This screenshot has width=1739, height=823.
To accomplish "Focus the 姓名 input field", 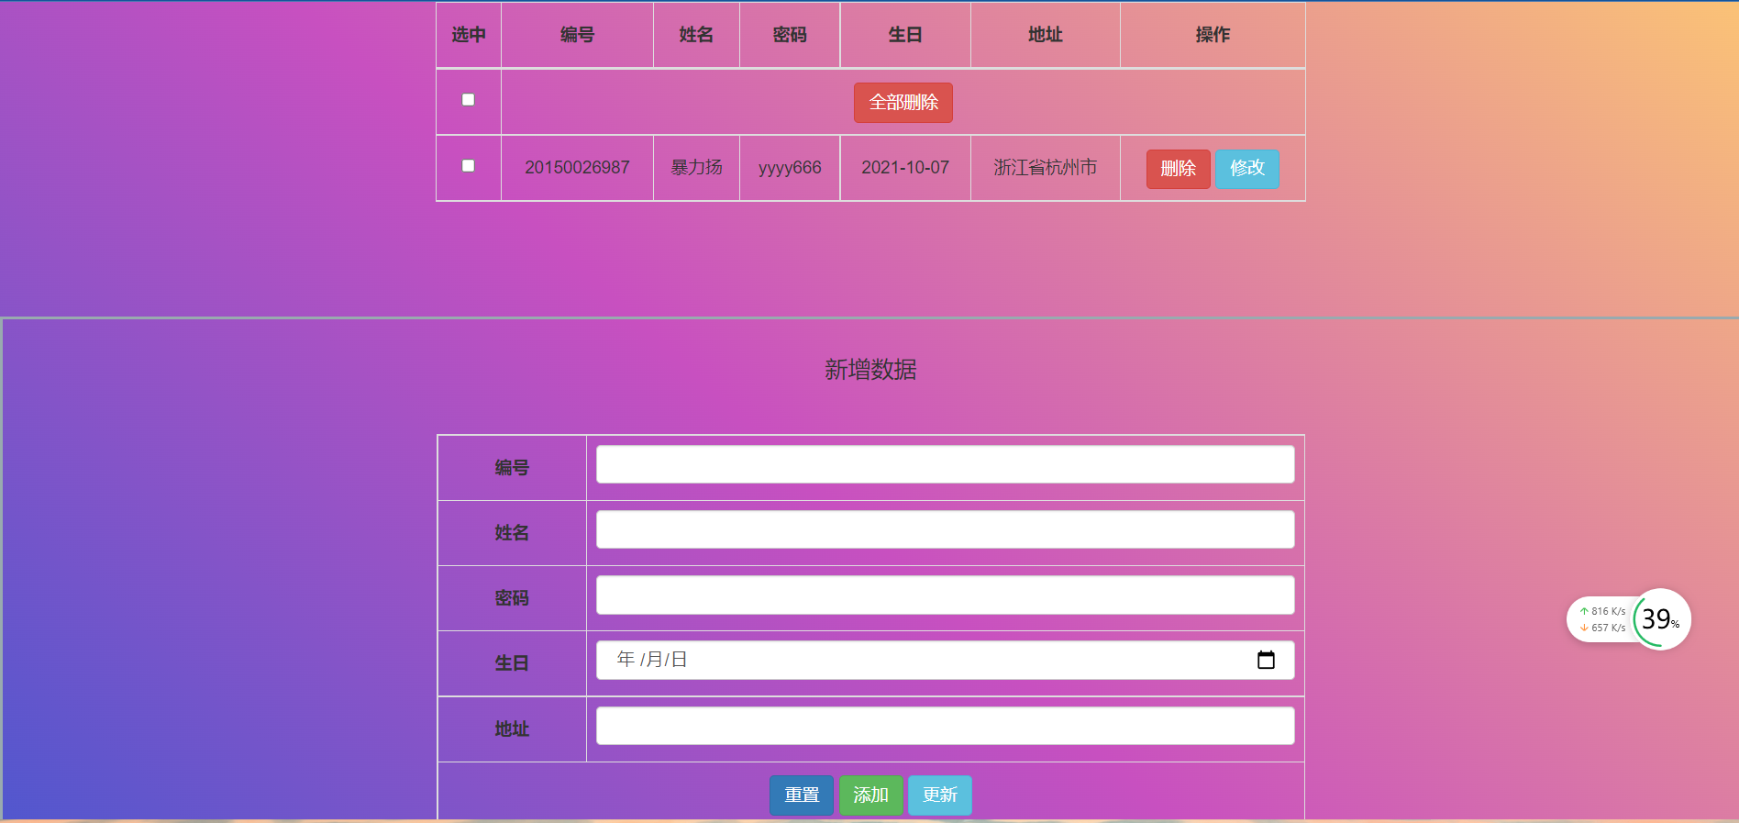I will pos(945,529).
